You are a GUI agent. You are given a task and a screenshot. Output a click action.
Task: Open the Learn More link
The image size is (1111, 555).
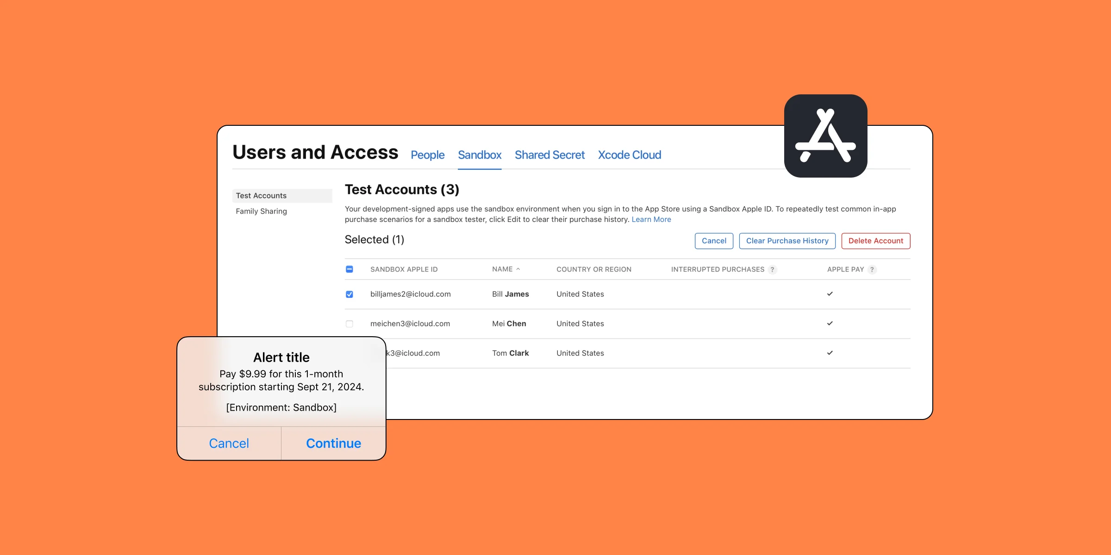click(651, 219)
